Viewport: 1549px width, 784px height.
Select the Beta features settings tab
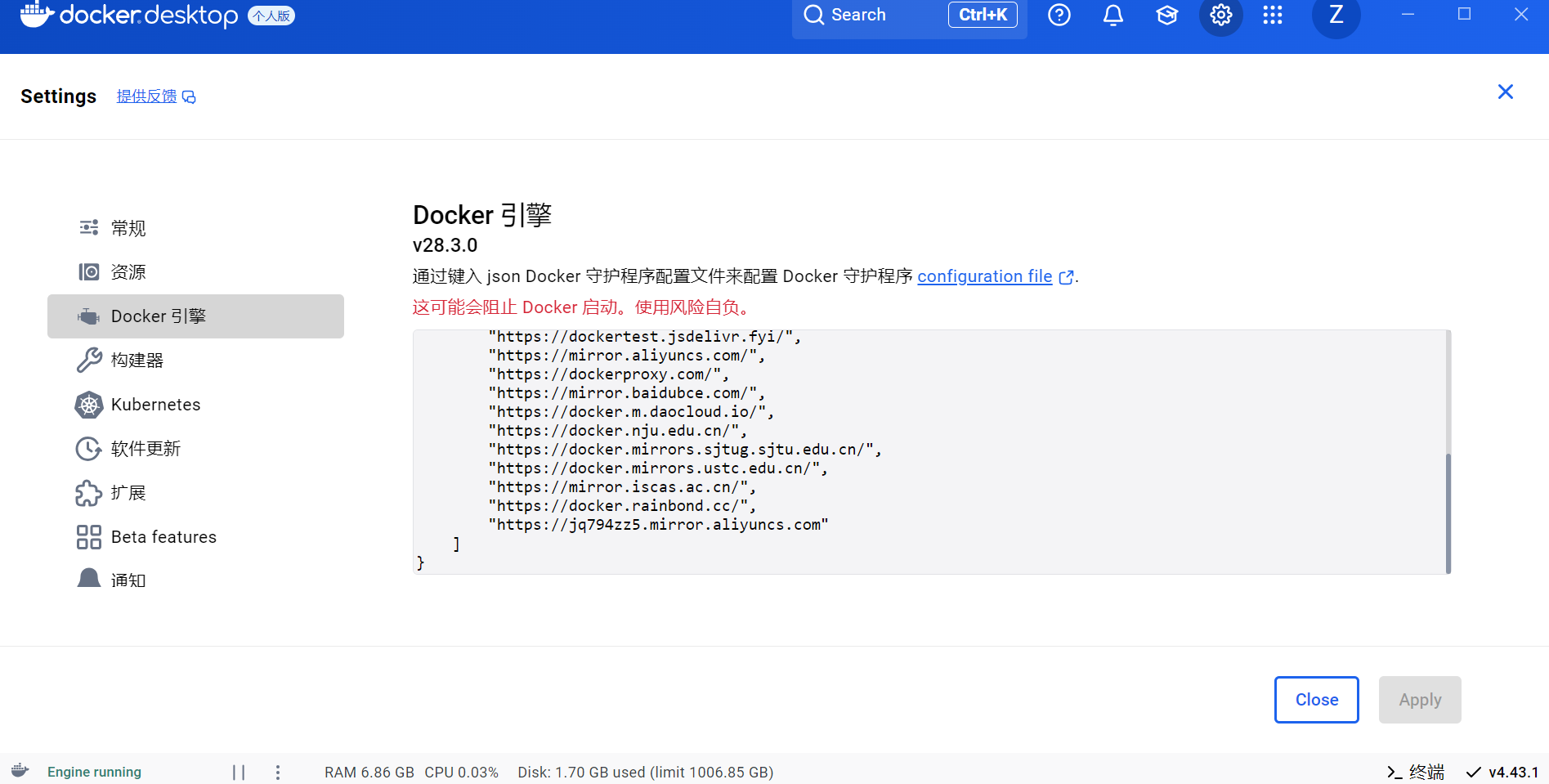195,537
